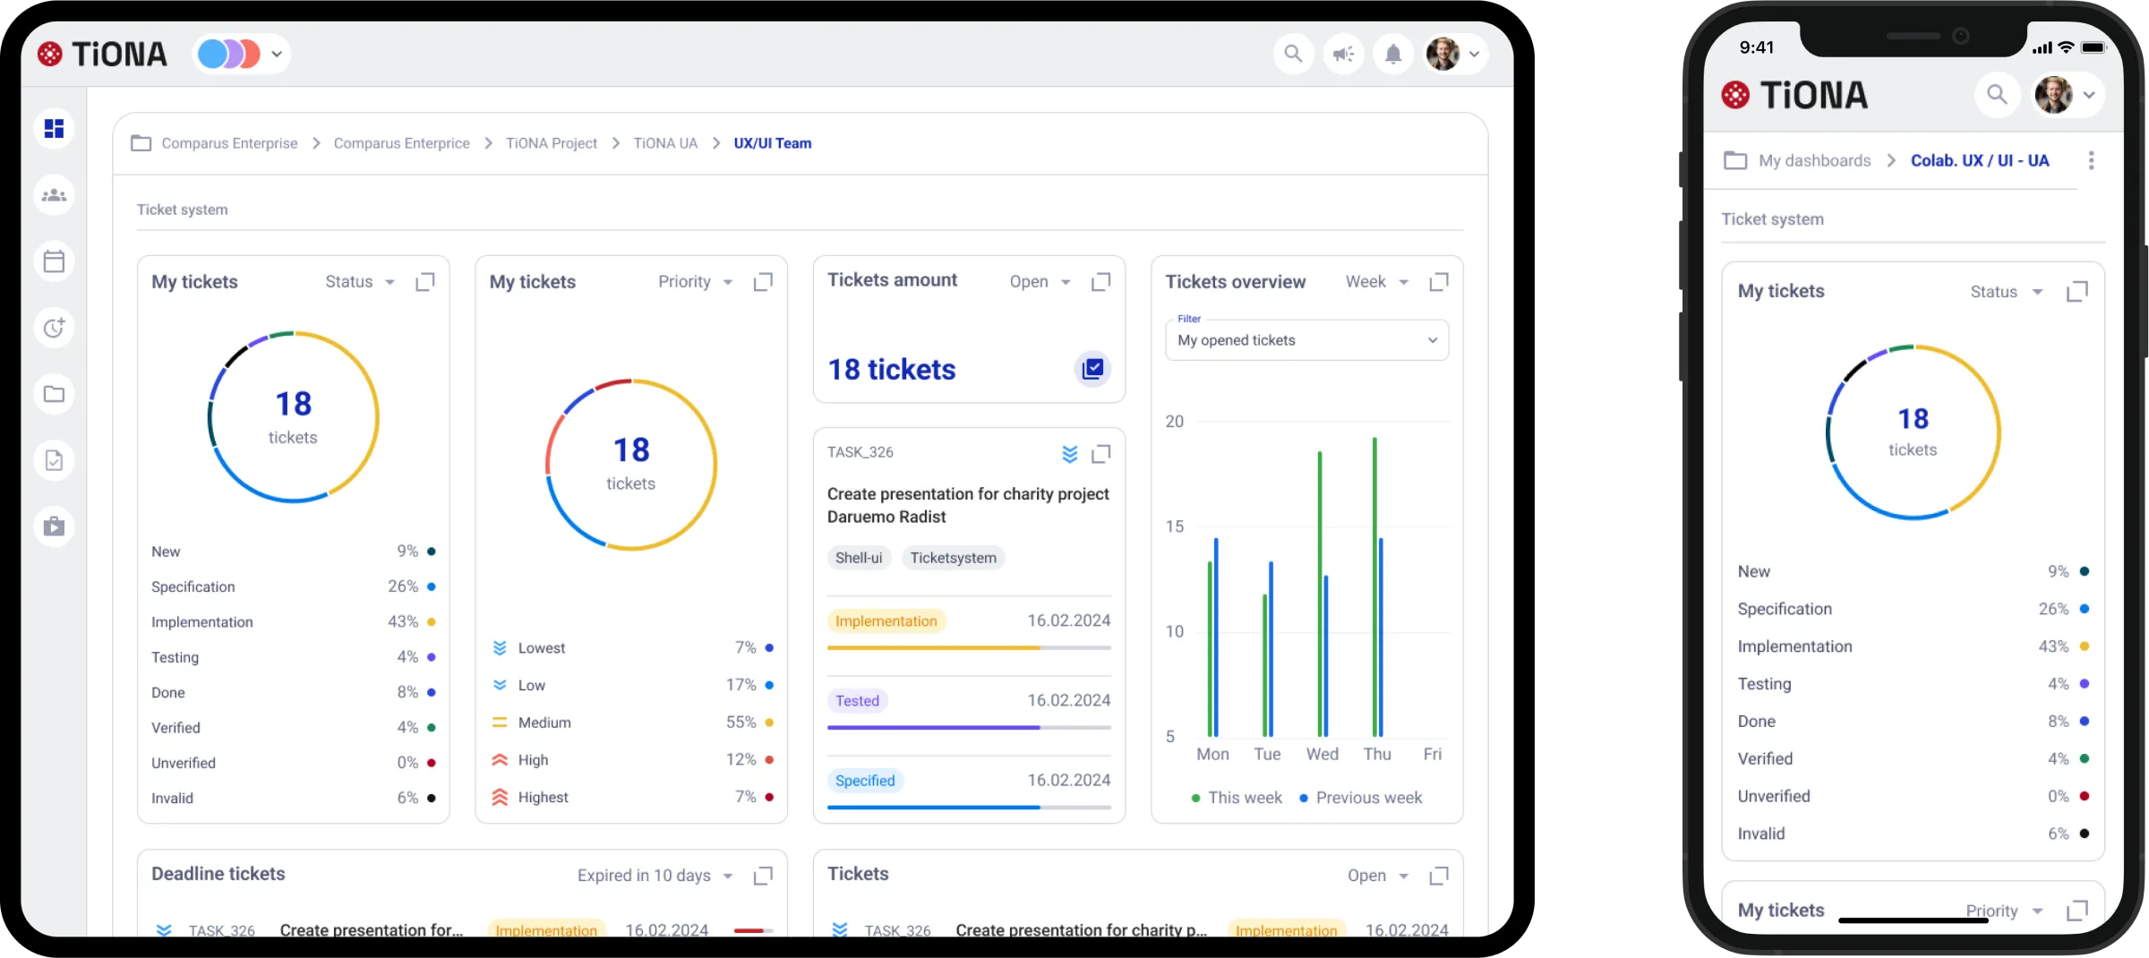Image resolution: width=2149 pixels, height=958 pixels.
Task: Click search icon in phone header
Action: click(x=1997, y=94)
